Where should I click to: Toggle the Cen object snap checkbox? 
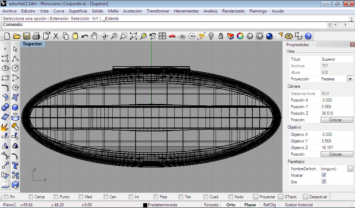click(106, 197)
